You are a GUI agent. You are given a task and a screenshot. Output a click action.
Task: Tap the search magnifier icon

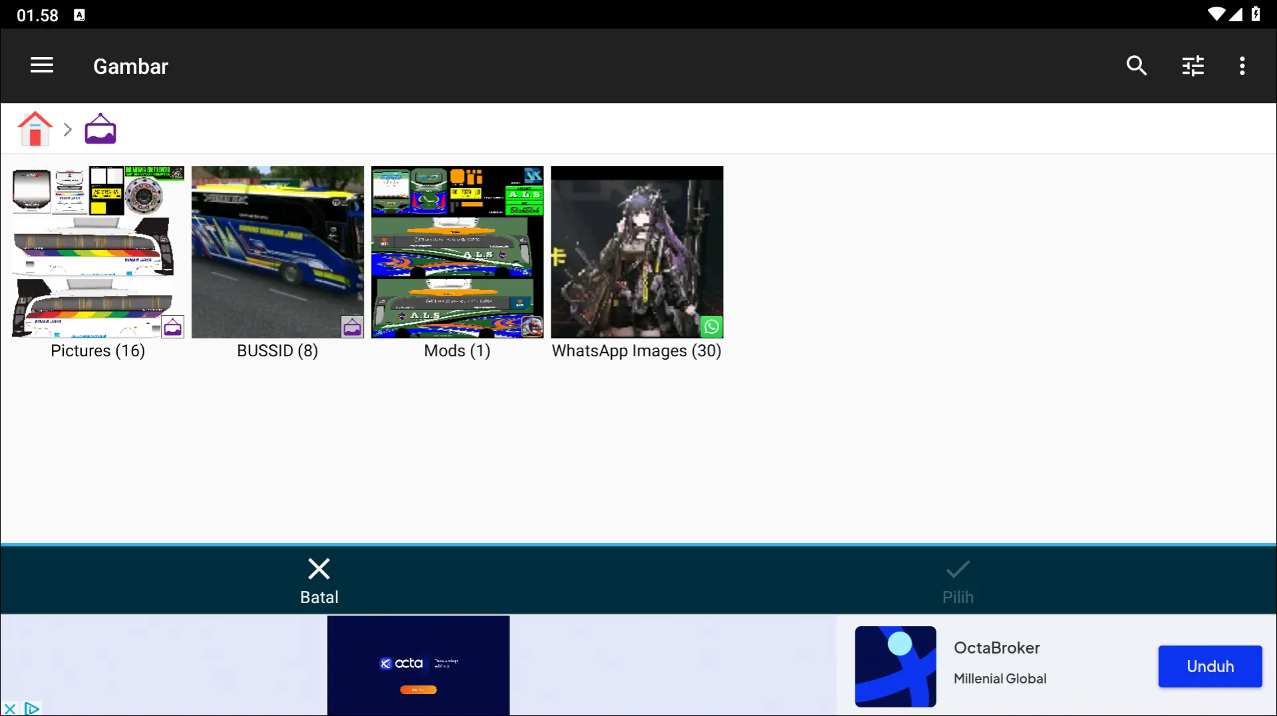tap(1136, 66)
